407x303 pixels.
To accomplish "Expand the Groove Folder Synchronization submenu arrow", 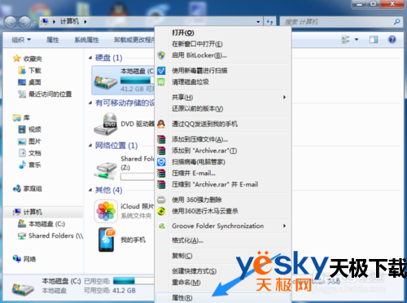I will pos(284,226).
